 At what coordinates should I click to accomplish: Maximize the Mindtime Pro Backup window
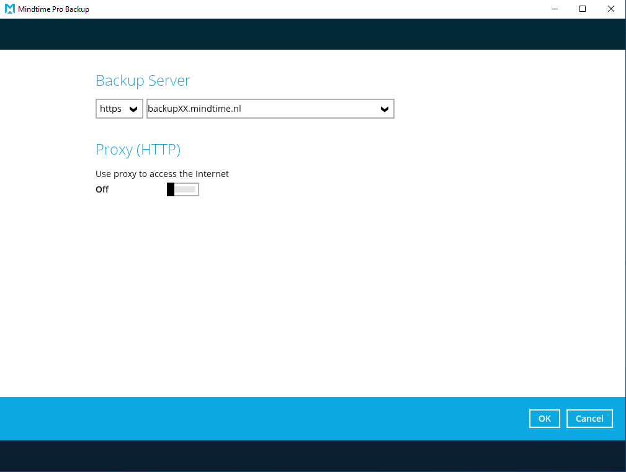tap(583, 9)
